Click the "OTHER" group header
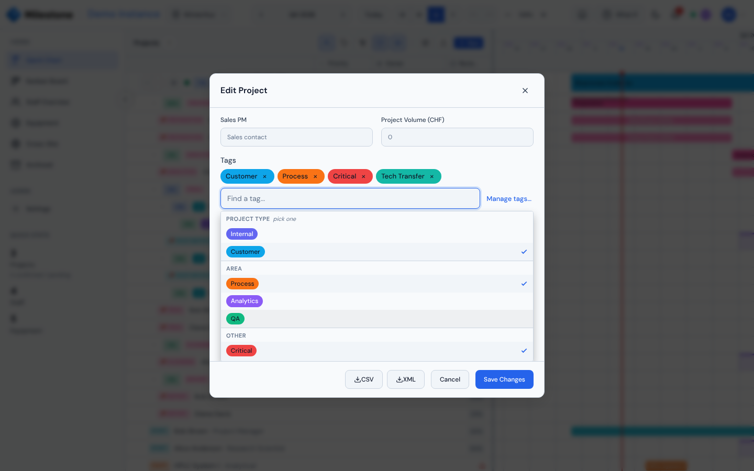This screenshot has height=471, width=754. pos(236,335)
